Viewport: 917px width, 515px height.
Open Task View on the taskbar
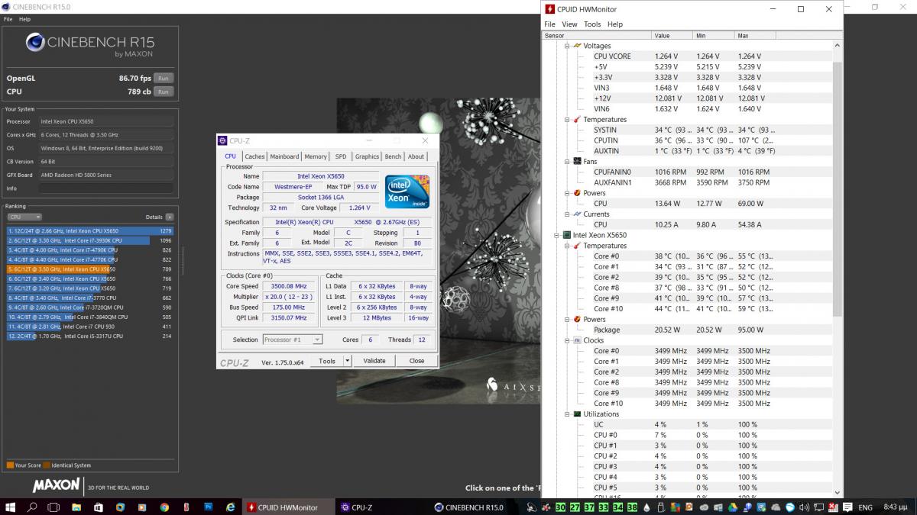[x=54, y=507]
